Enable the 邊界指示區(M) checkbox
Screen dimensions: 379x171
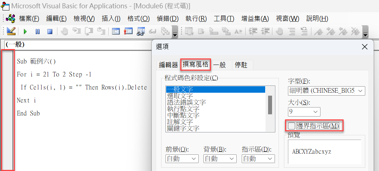(x=292, y=126)
